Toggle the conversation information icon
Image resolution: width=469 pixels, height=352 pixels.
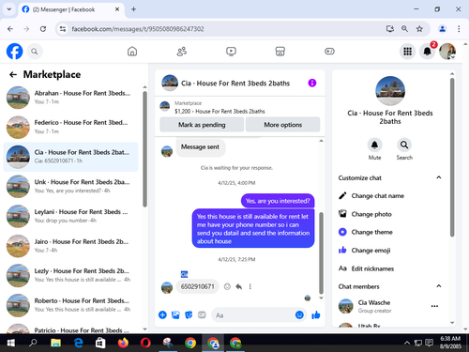point(312,83)
